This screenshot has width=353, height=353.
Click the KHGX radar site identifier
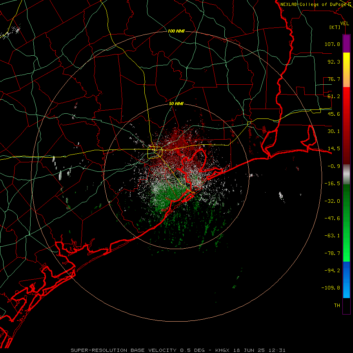tap(223, 350)
